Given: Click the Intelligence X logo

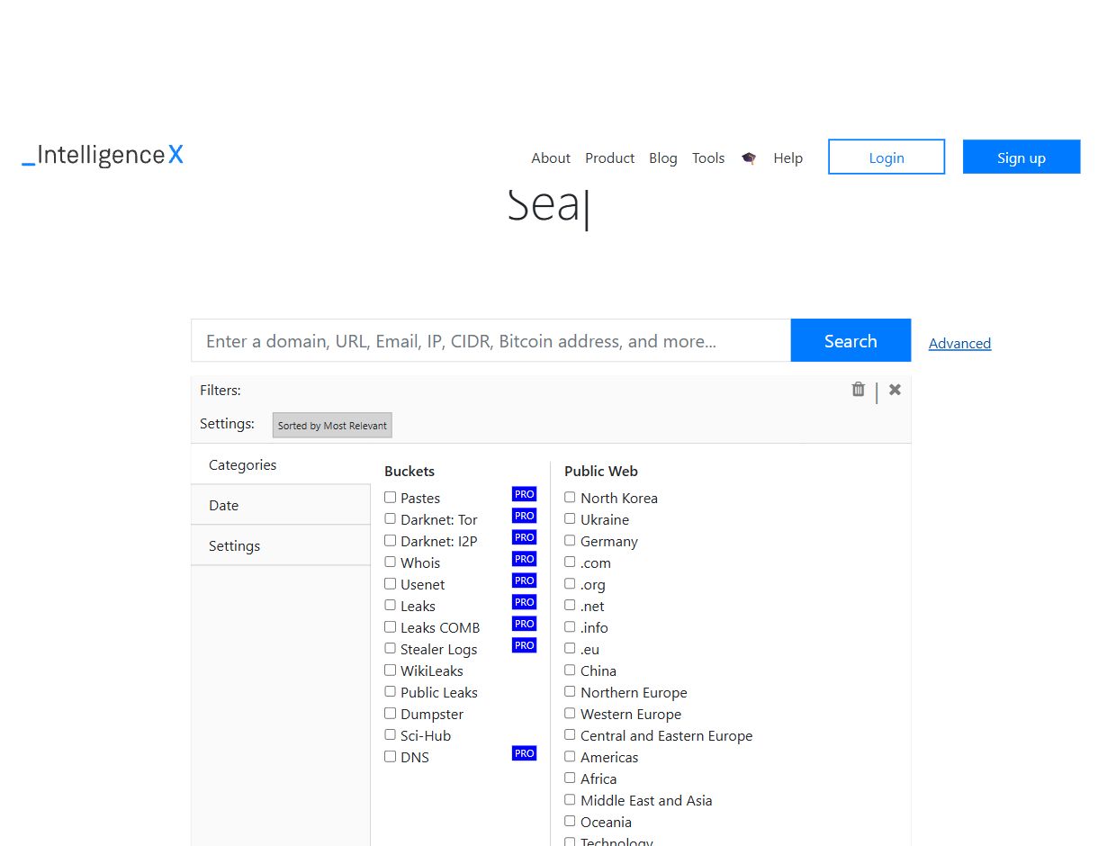Looking at the screenshot, I should click(x=103, y=156).
